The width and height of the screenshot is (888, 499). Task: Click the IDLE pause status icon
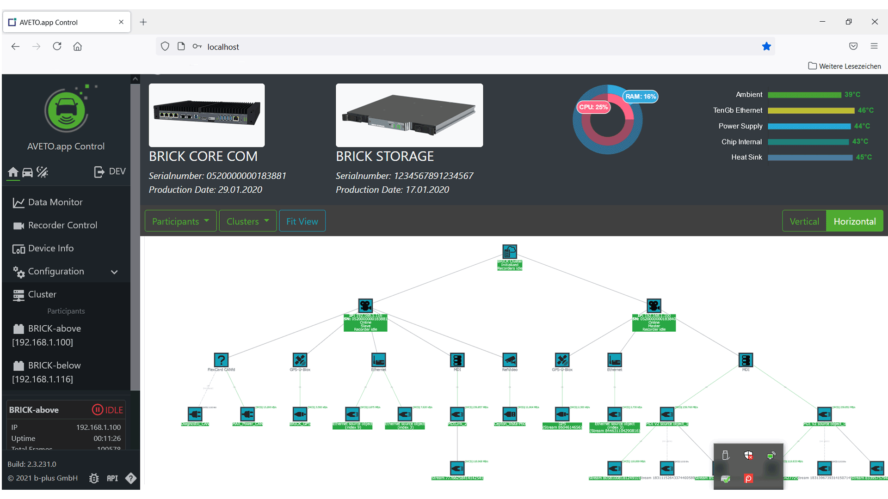97,410
